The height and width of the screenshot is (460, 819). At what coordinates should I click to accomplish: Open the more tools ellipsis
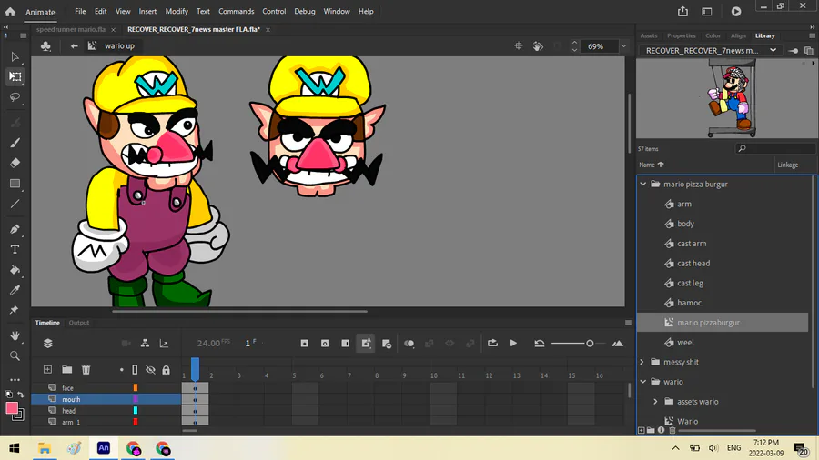15,380
